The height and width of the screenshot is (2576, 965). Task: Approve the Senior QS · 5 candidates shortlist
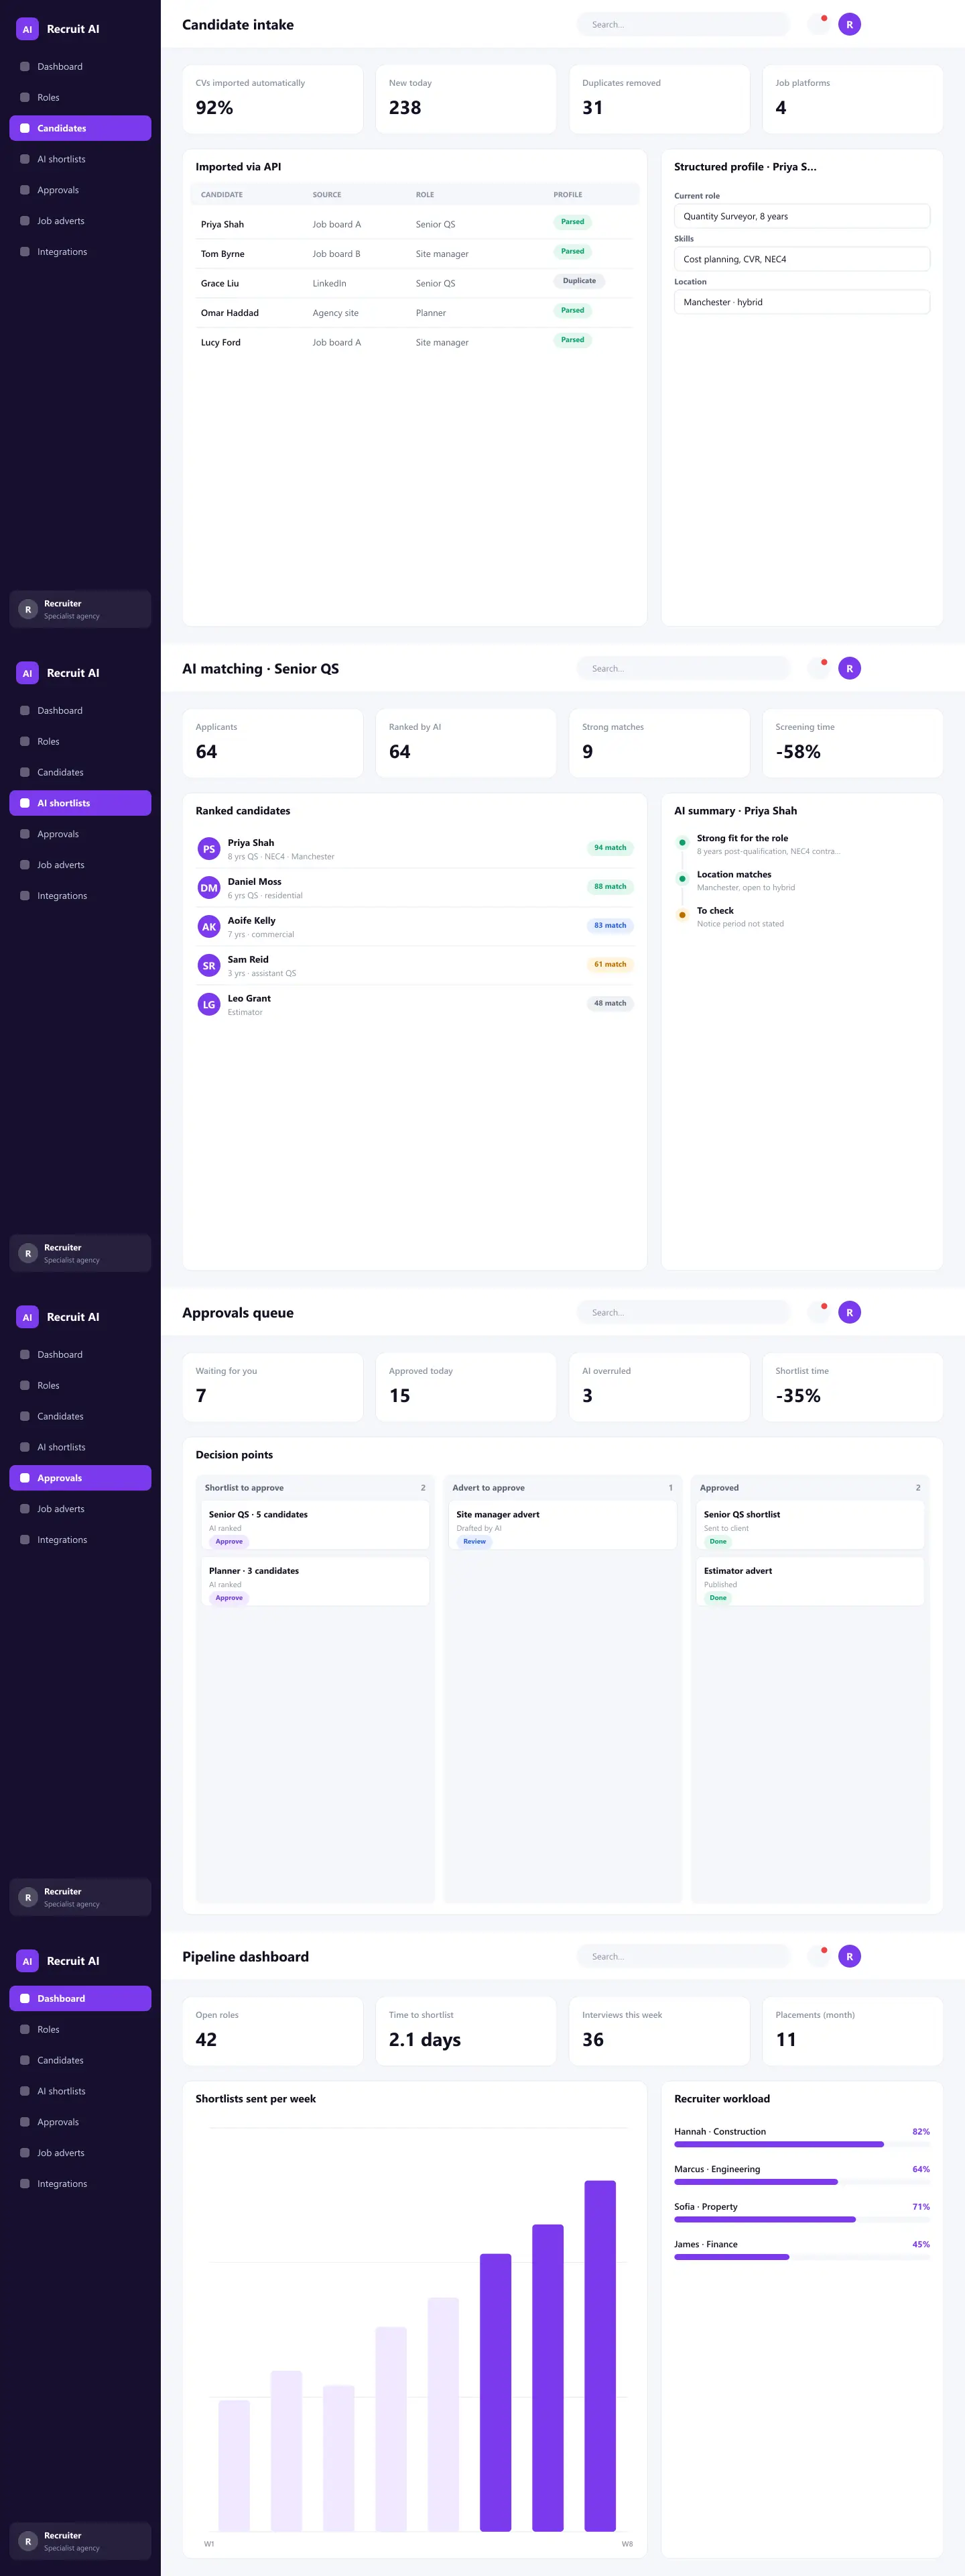pyautogui.click(x=229, y=1541)
